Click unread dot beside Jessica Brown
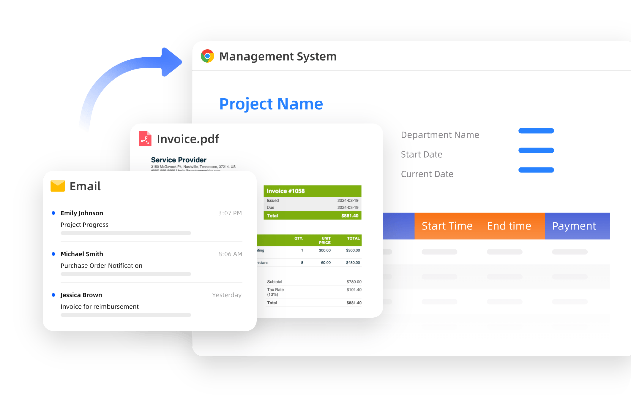The image size is (631, 399). [x=53, y=295]
